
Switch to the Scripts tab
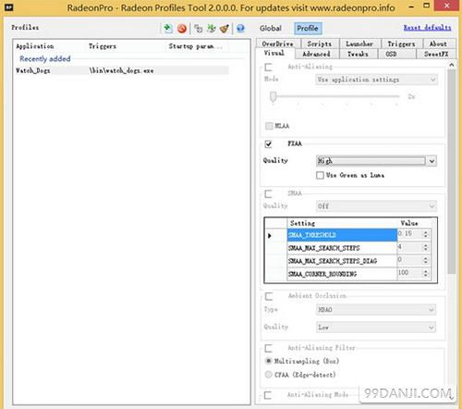tap(320, 43)
